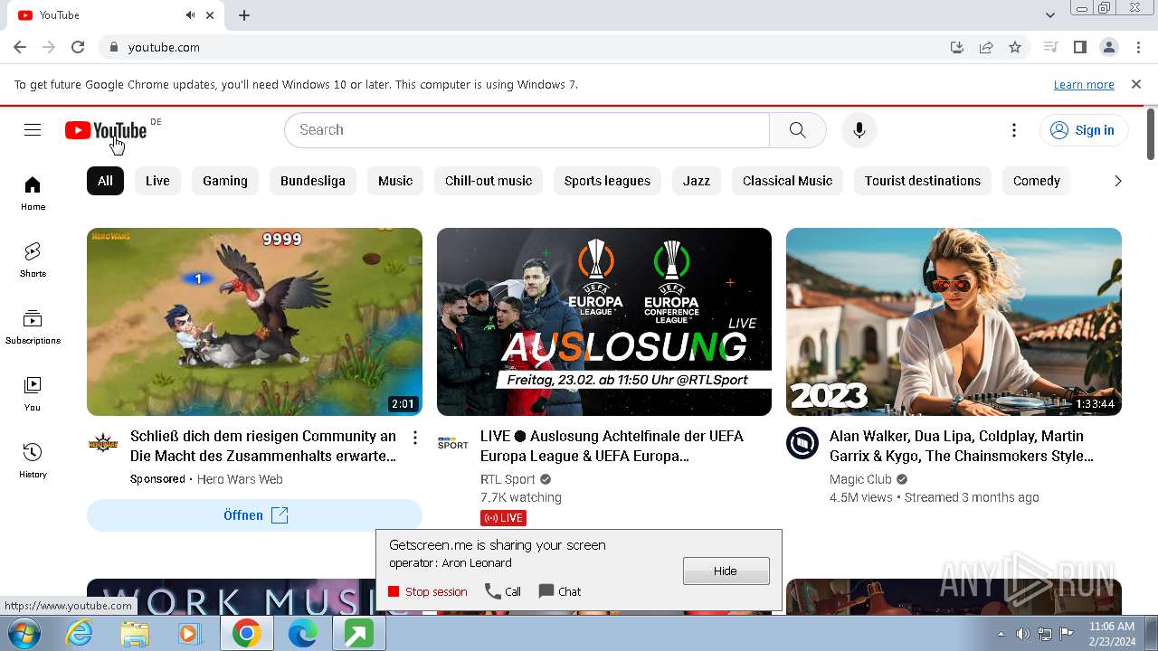
Task: Share this page icon in address bar
Action: [x=986, y=47]
